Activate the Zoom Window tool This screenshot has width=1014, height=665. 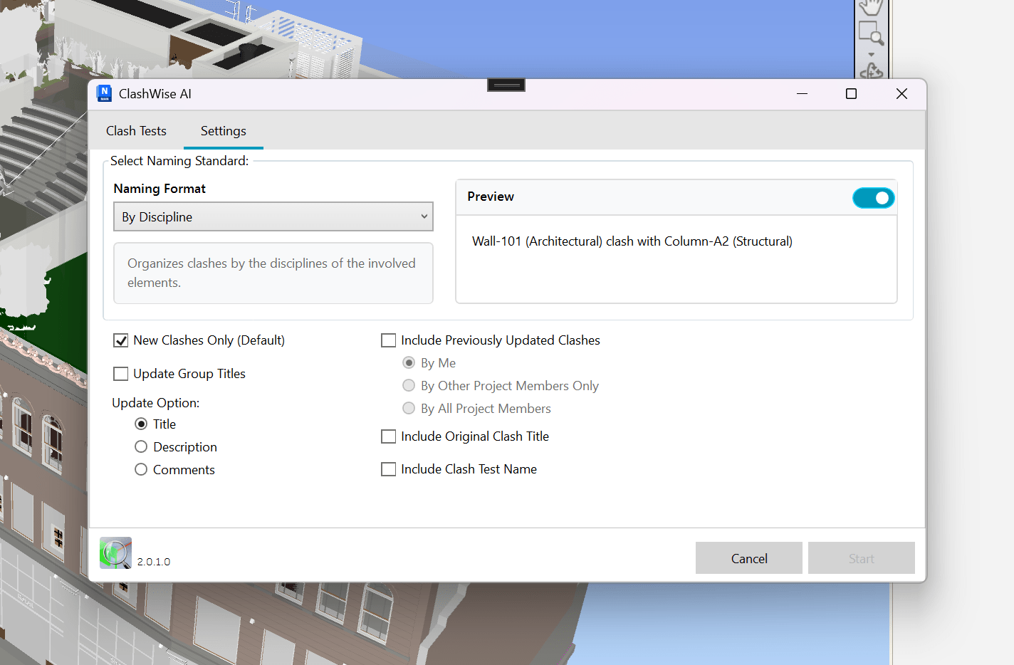pyautogui.click(x=871, y=33)
